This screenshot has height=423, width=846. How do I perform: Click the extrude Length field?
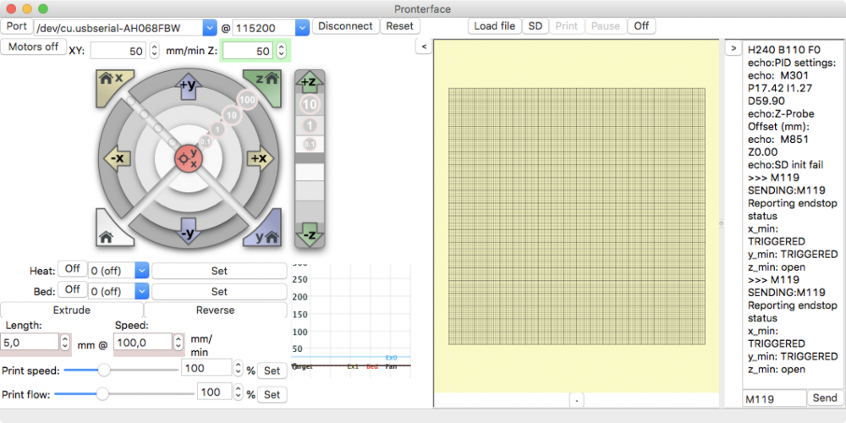30,342
